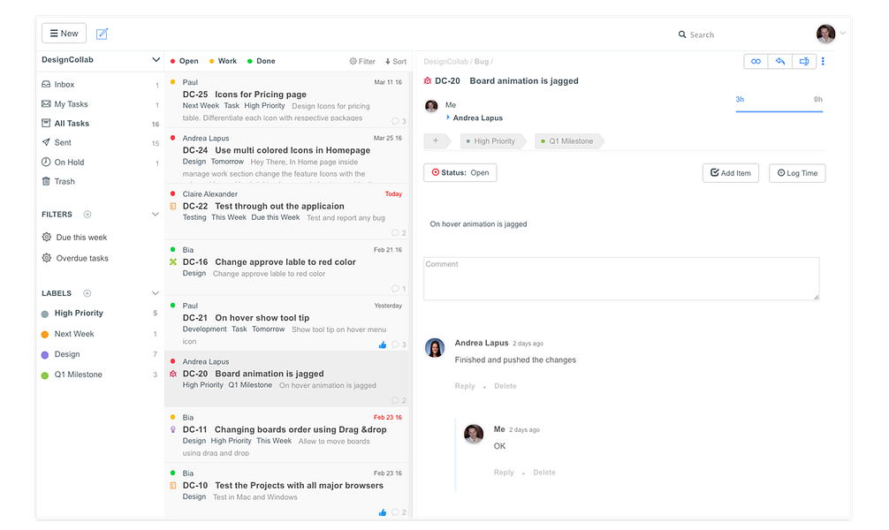
Task: Click the bulb icon beside DC-11
Action: tap(173, 429)
